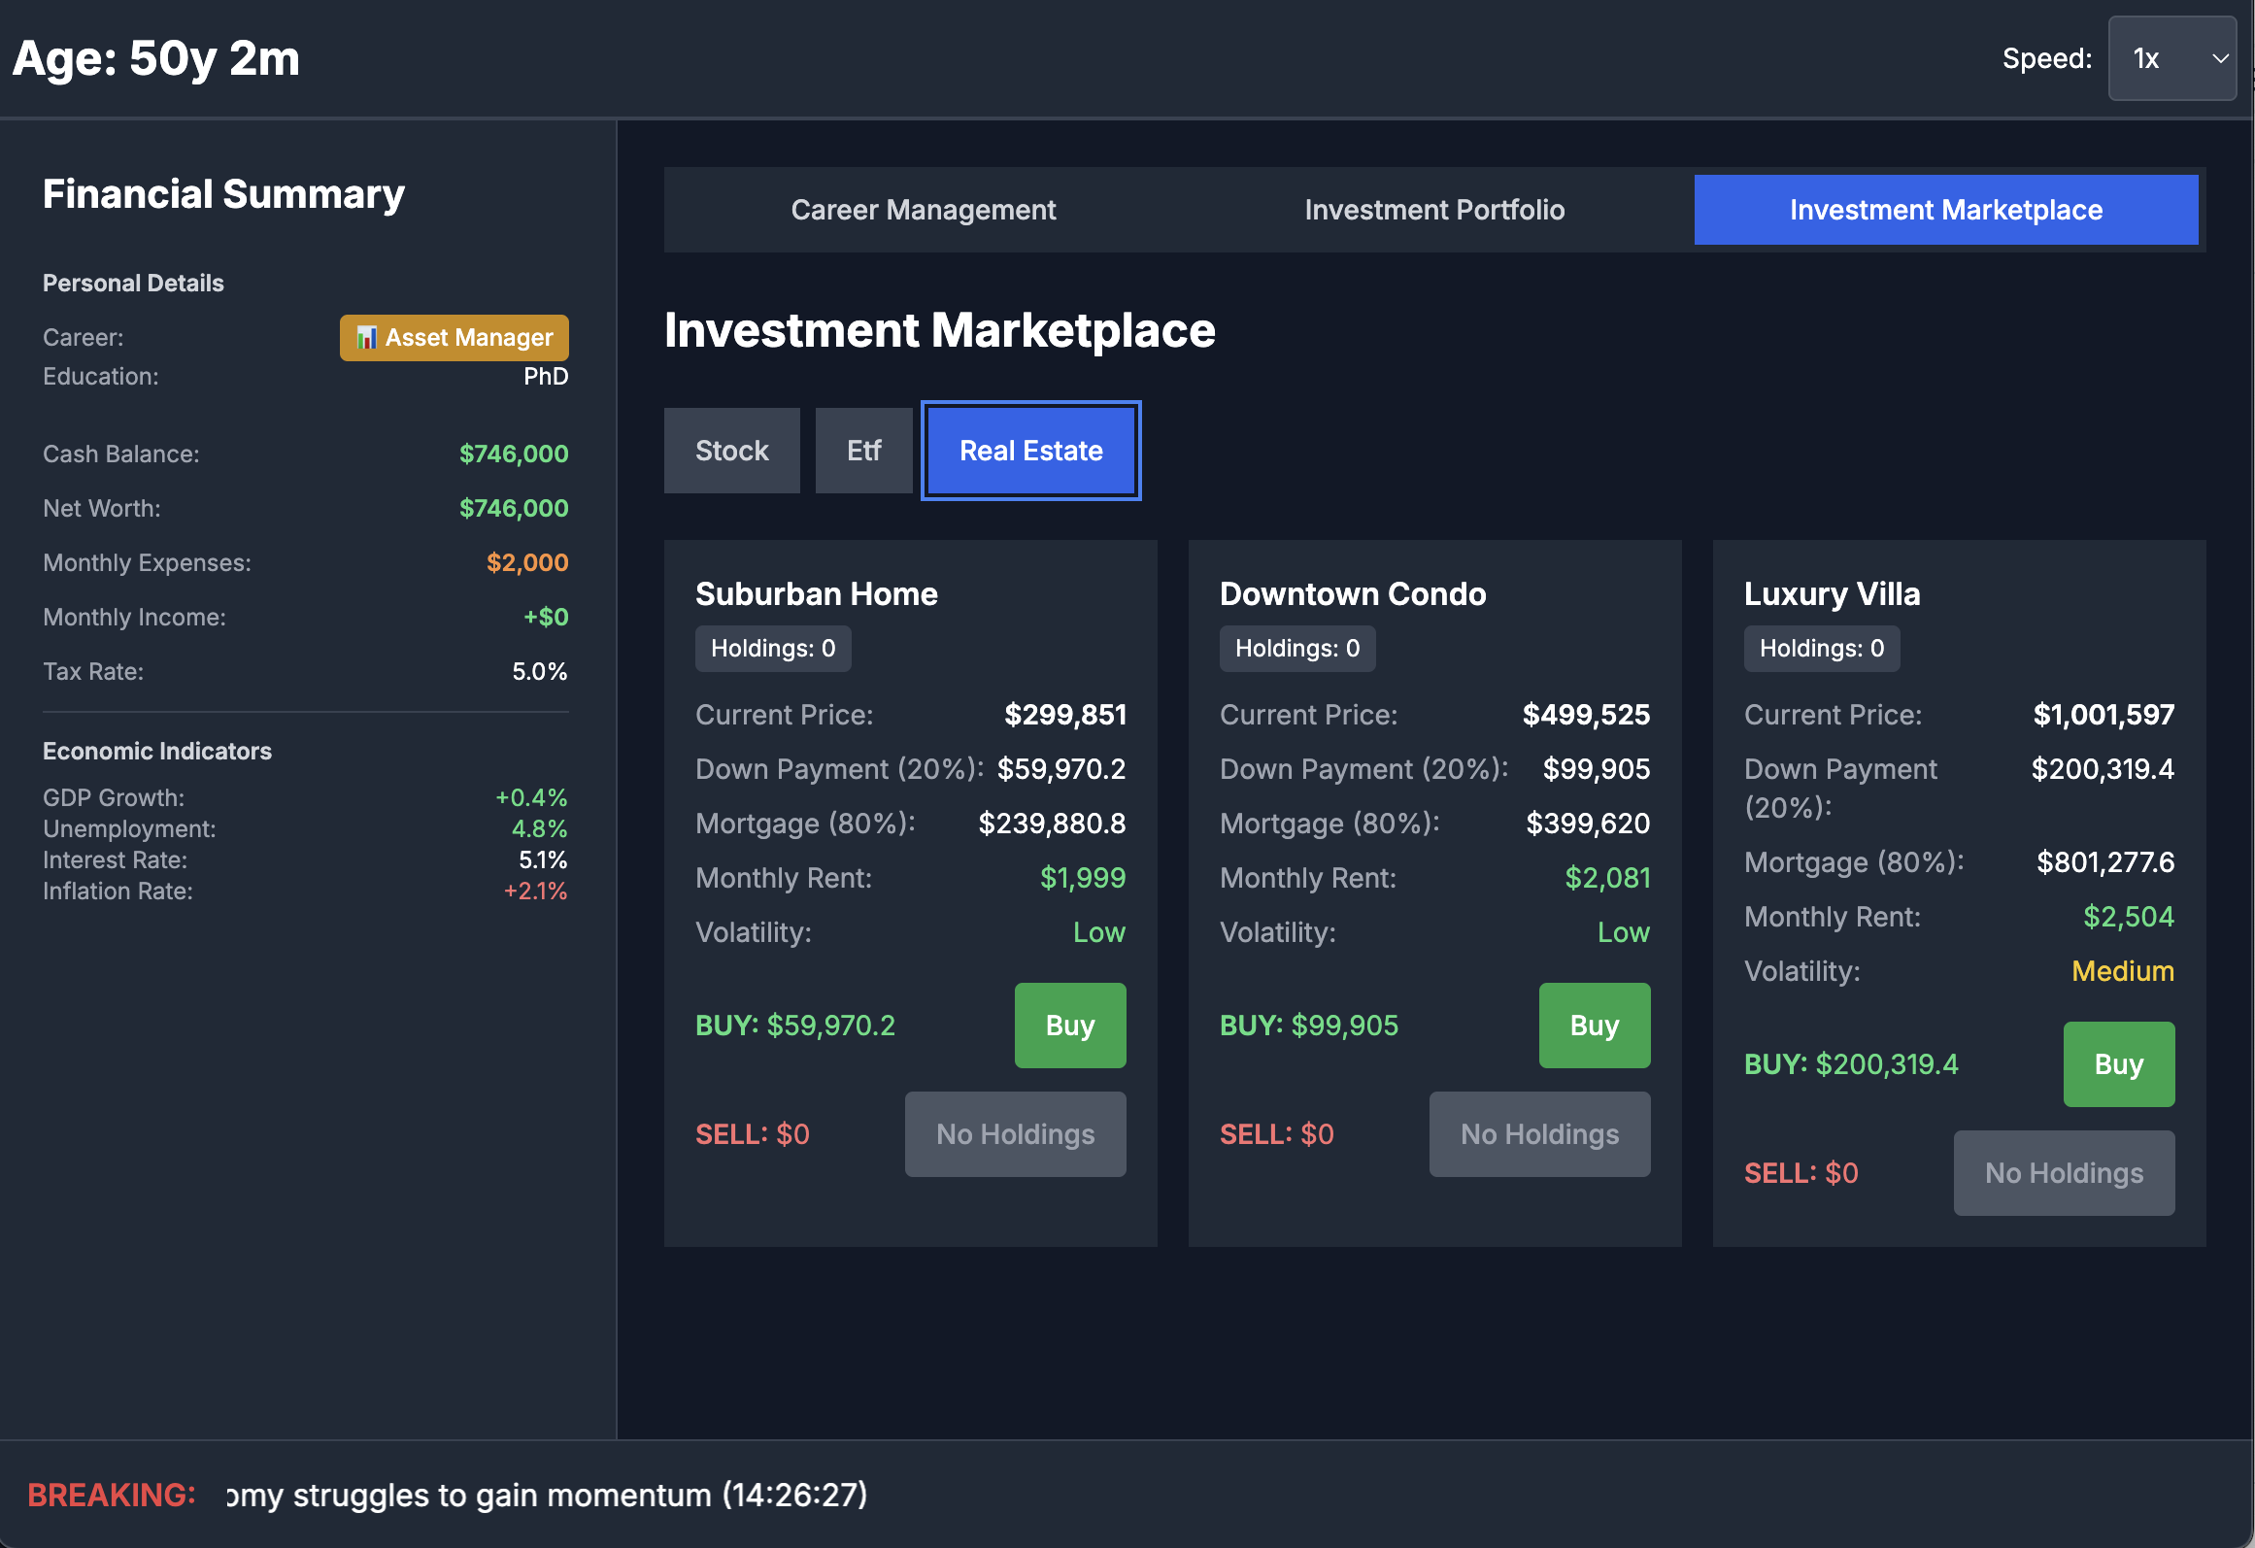Click No Holdings under Downtown Condo

click(x=1539, y=1133)
